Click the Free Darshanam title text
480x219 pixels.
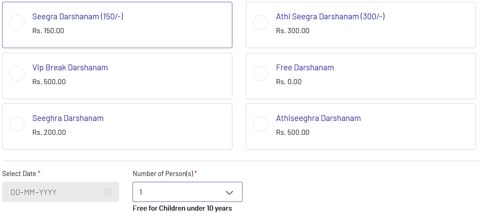click(x=305, y=67)
